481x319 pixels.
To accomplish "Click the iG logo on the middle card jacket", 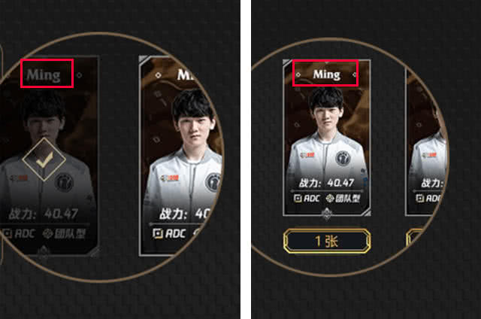I will point(213,183).
